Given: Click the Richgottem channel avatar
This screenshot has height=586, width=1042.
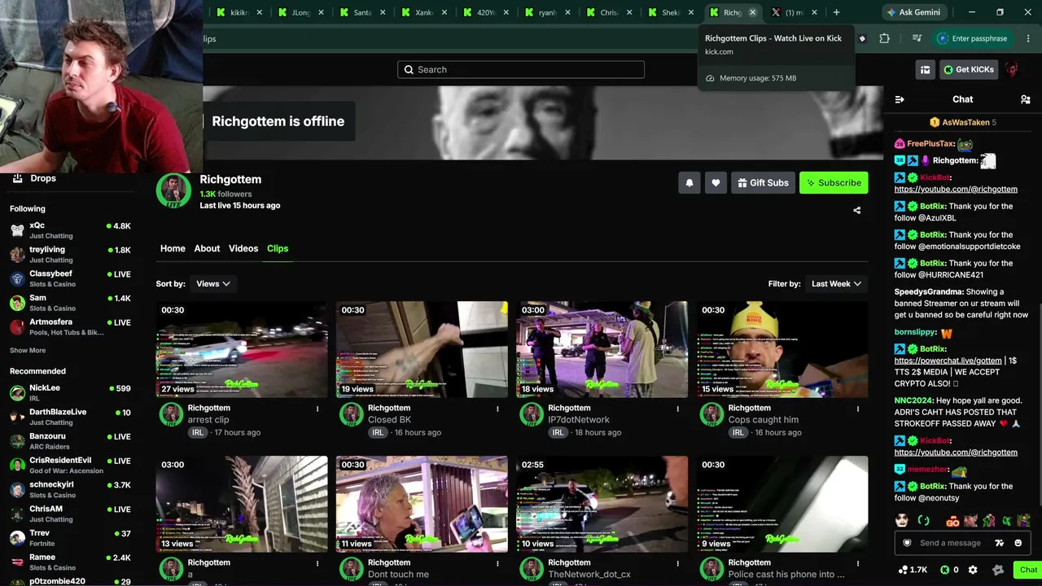Looking at the screenshot, I should (x=173, y=190).
